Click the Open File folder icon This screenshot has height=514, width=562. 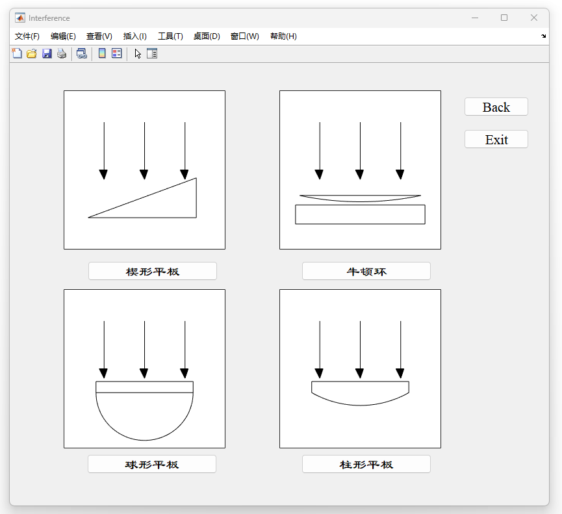[31, 54]
